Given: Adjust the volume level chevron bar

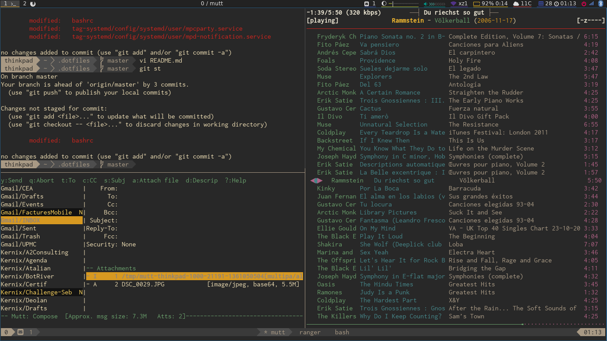Looking at the screenshot, I should pyautogui.click(x=438, y=4).
